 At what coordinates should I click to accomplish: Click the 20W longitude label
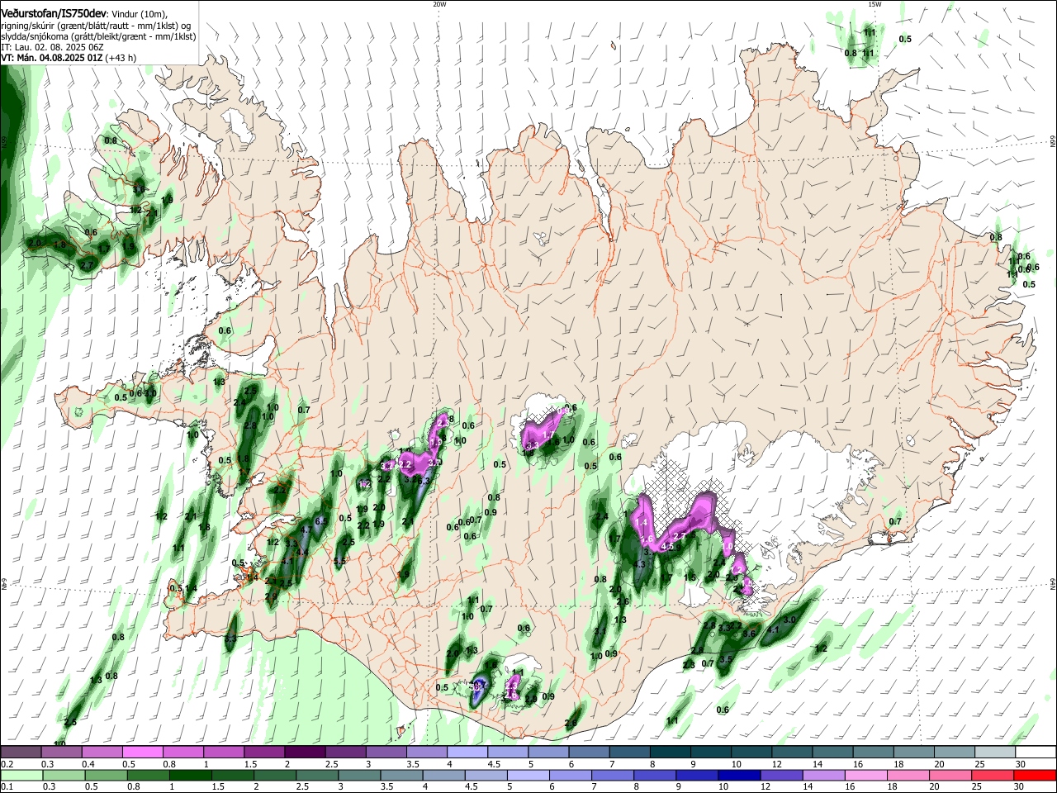(439, 4)
